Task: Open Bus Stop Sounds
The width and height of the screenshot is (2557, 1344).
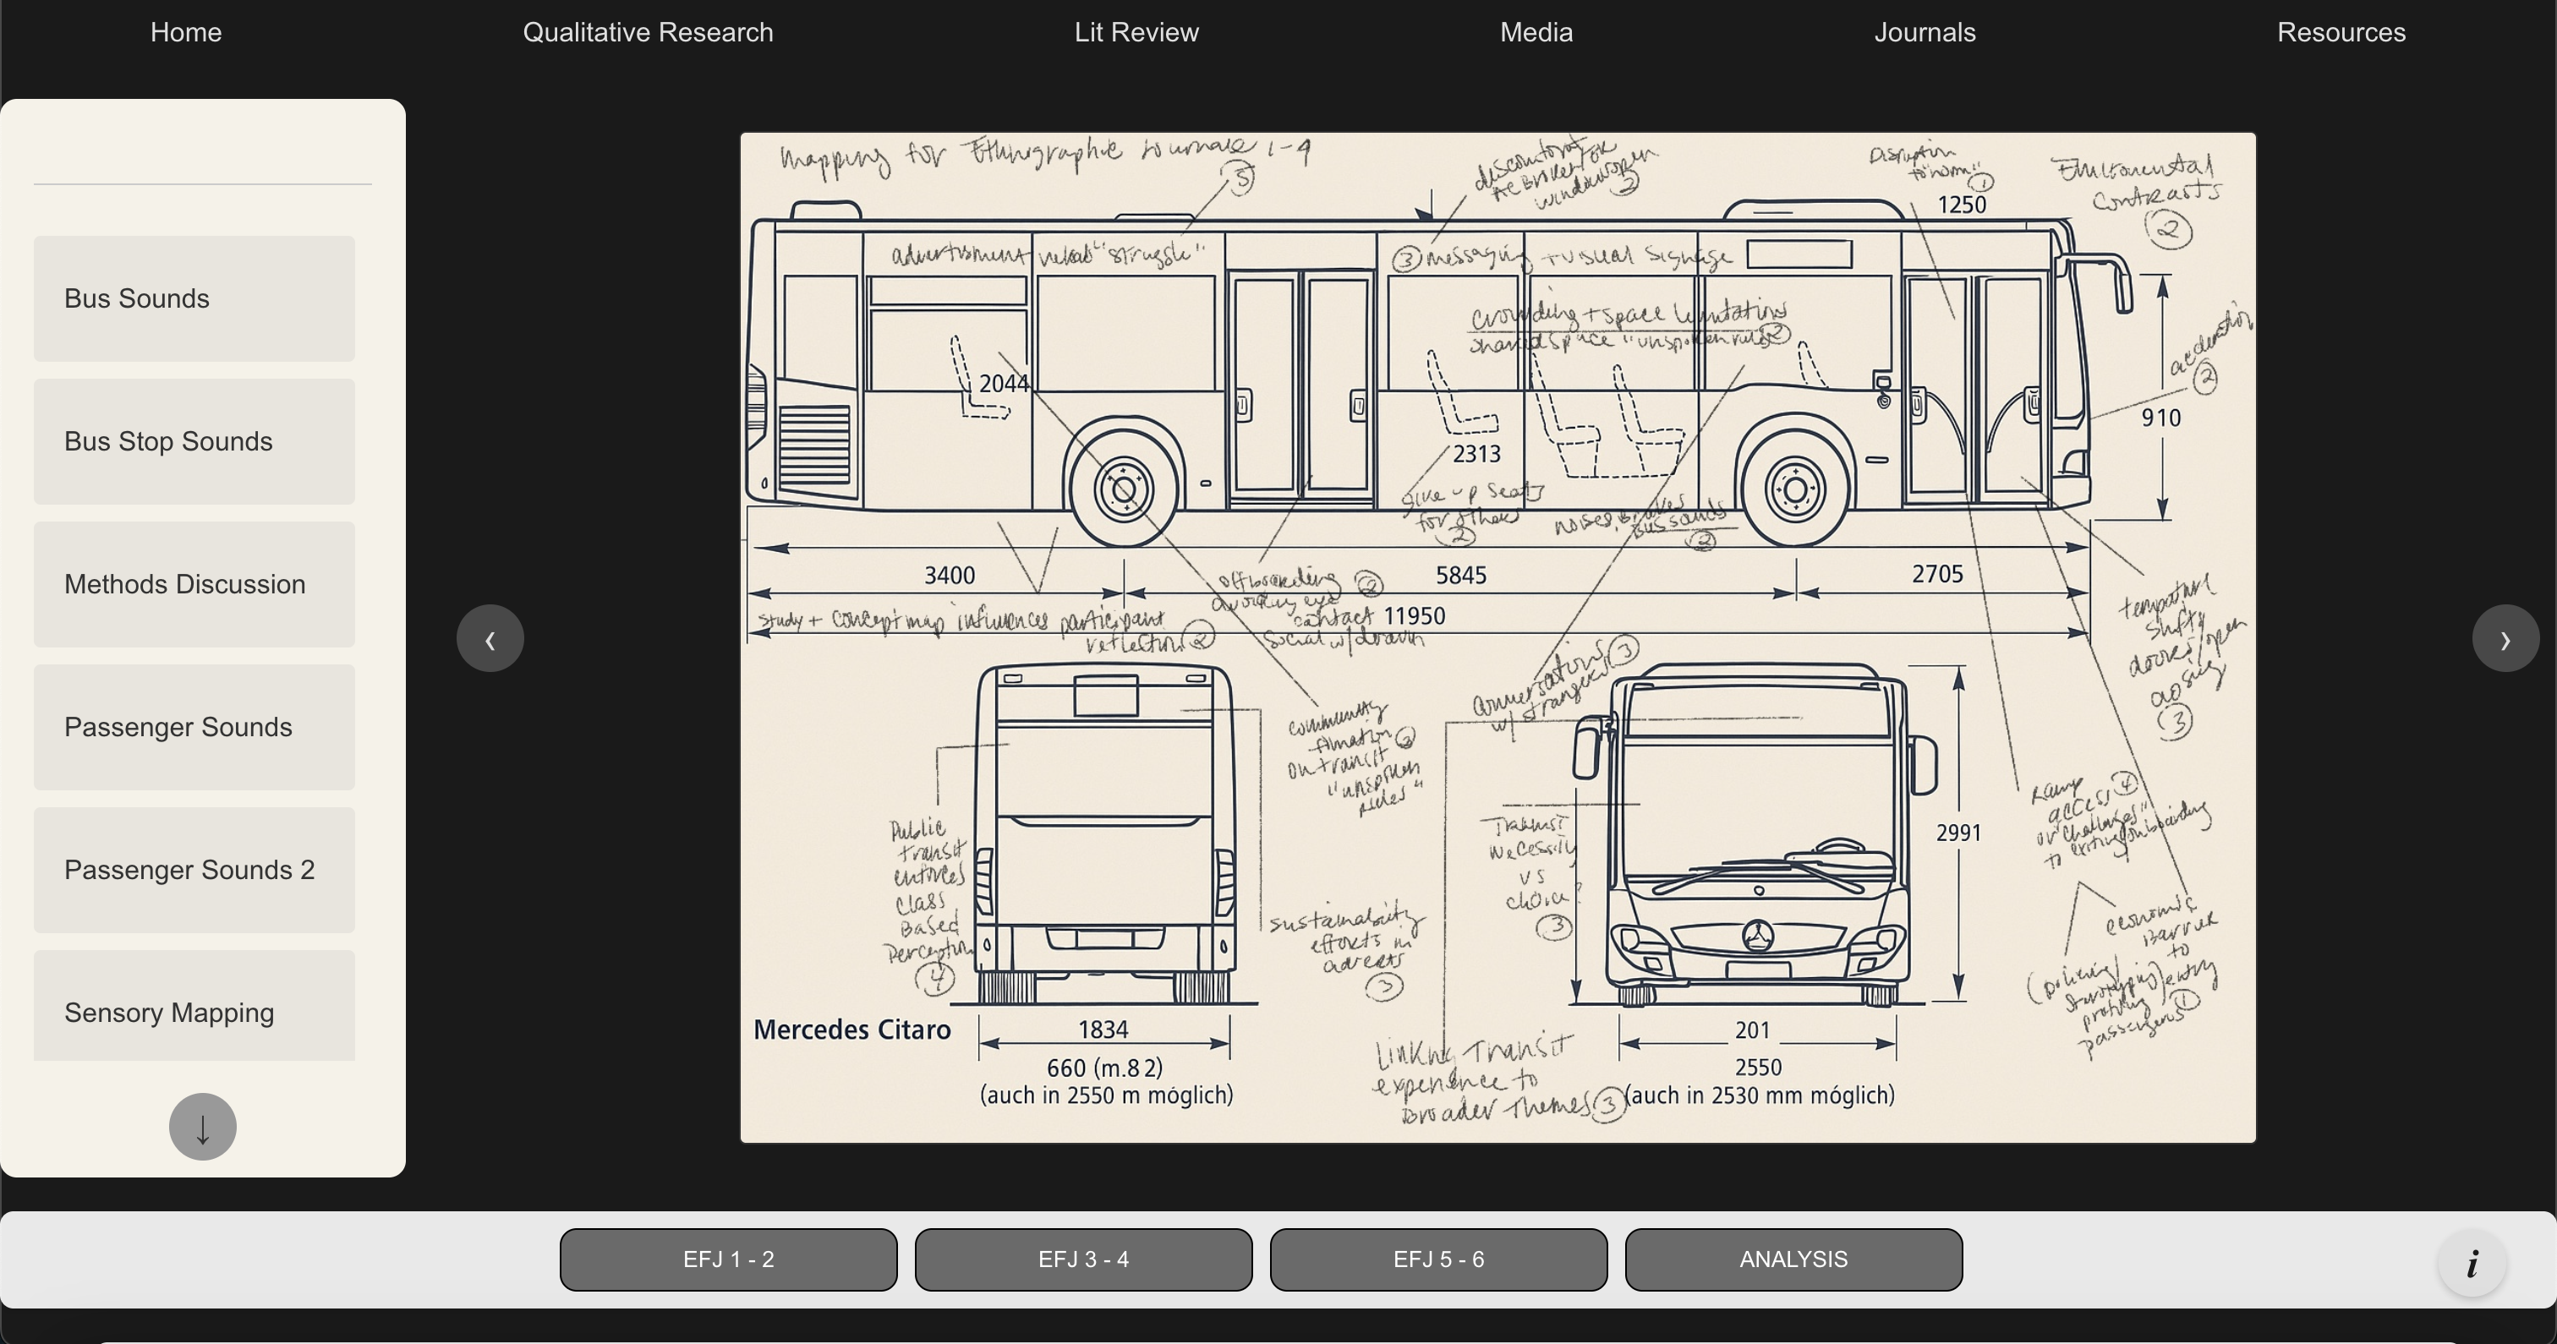Action: 193,440
